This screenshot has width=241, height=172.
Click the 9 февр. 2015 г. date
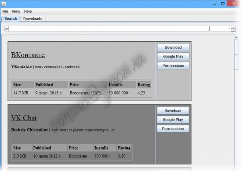click(49, 93)
